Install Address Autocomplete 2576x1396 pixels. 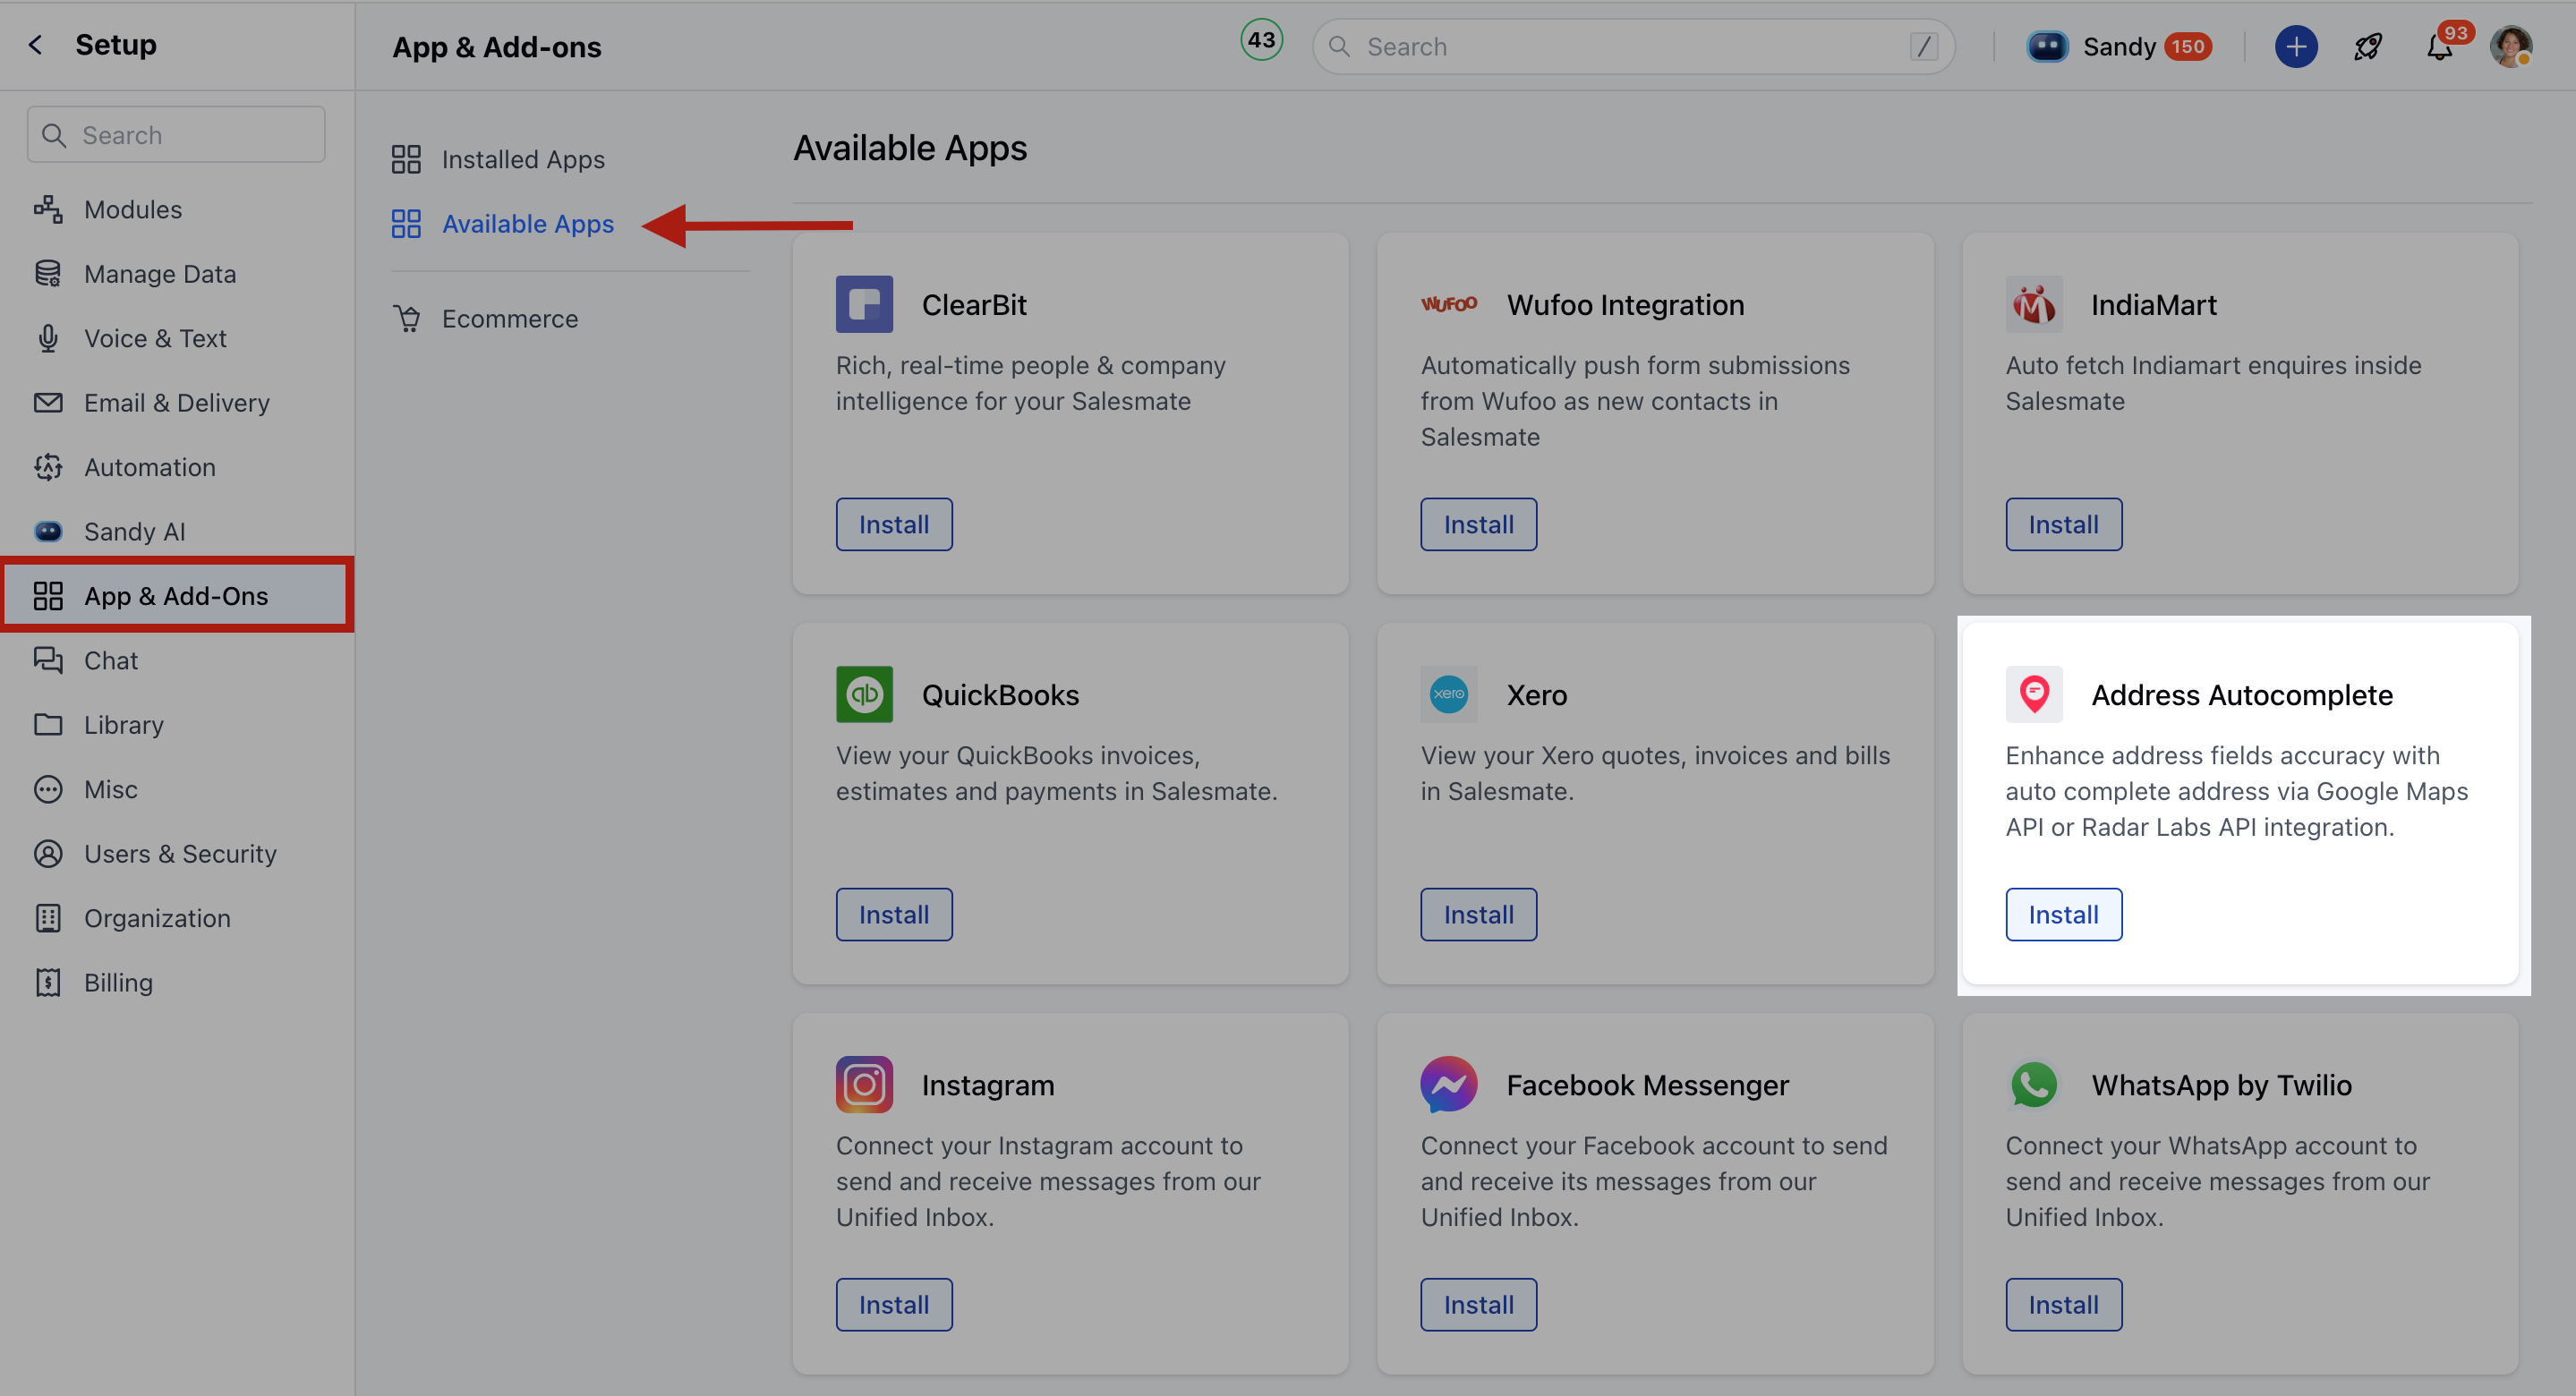coord(2064,914)
